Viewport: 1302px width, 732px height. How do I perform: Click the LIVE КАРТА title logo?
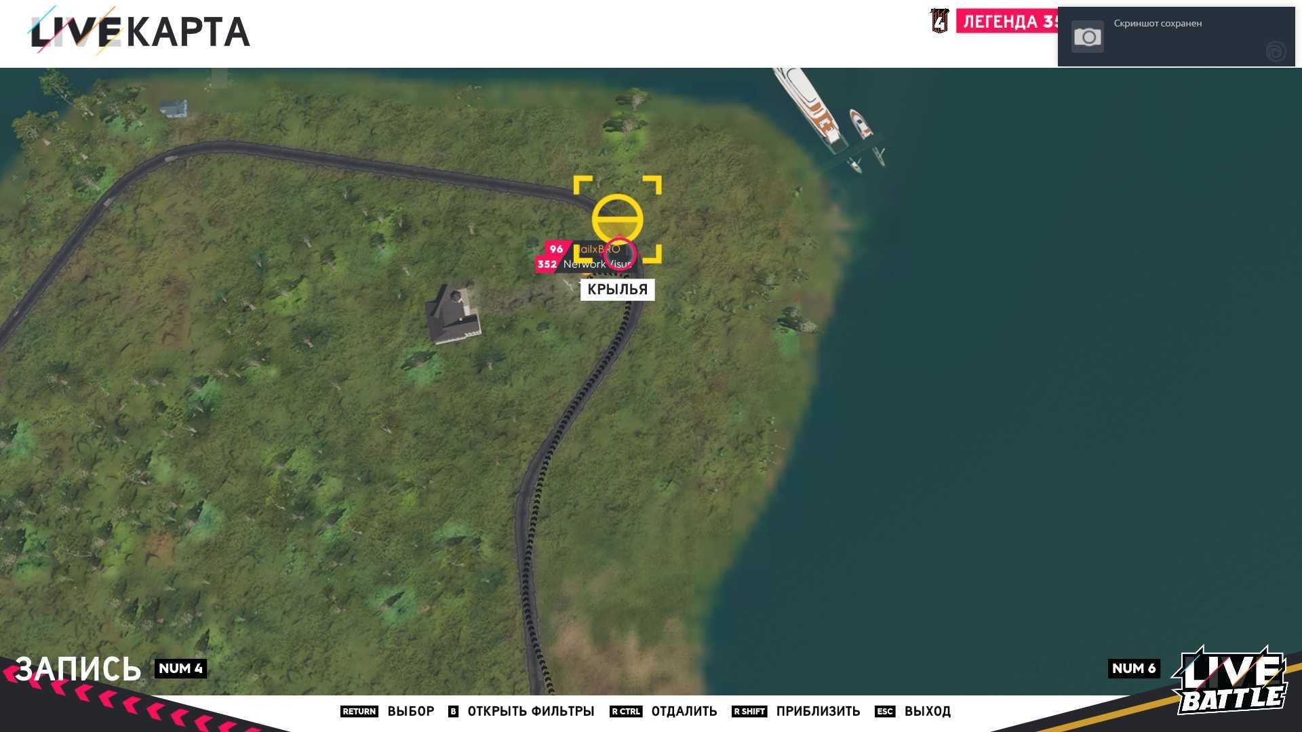140,31
